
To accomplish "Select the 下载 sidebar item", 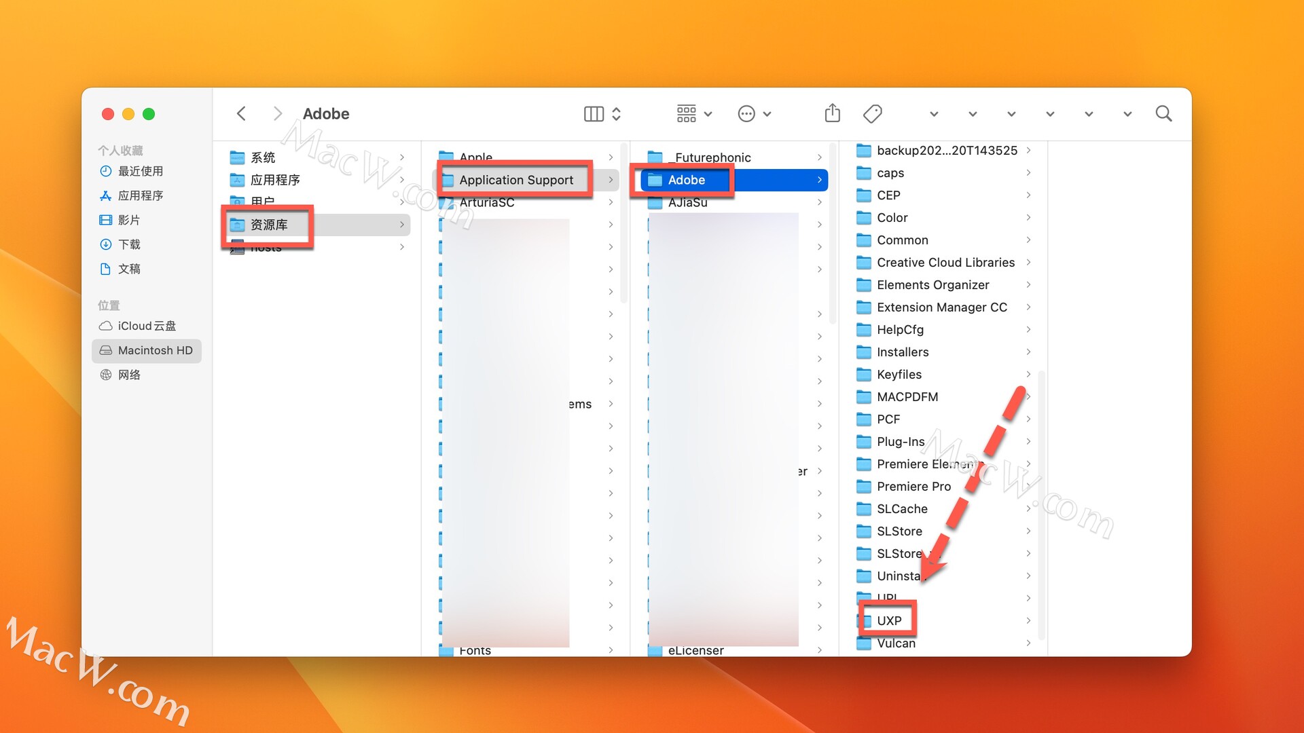I will point(129,244).
